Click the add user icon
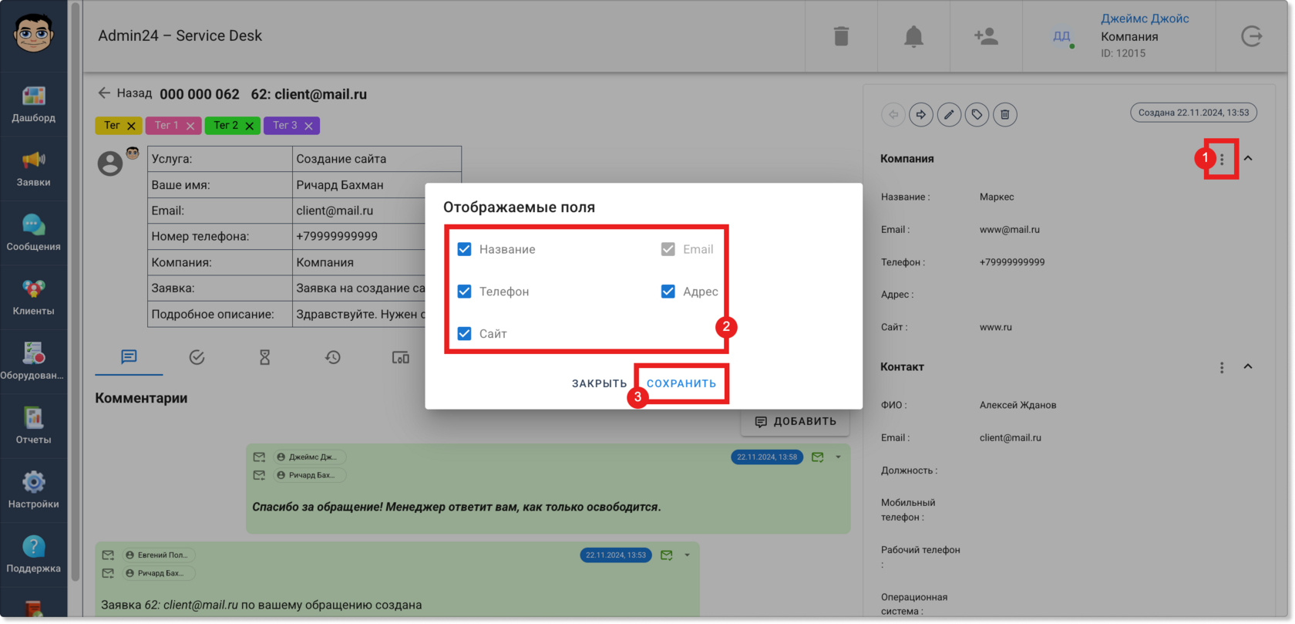Screen dimensions: 1295x624 tap(986, 36)
